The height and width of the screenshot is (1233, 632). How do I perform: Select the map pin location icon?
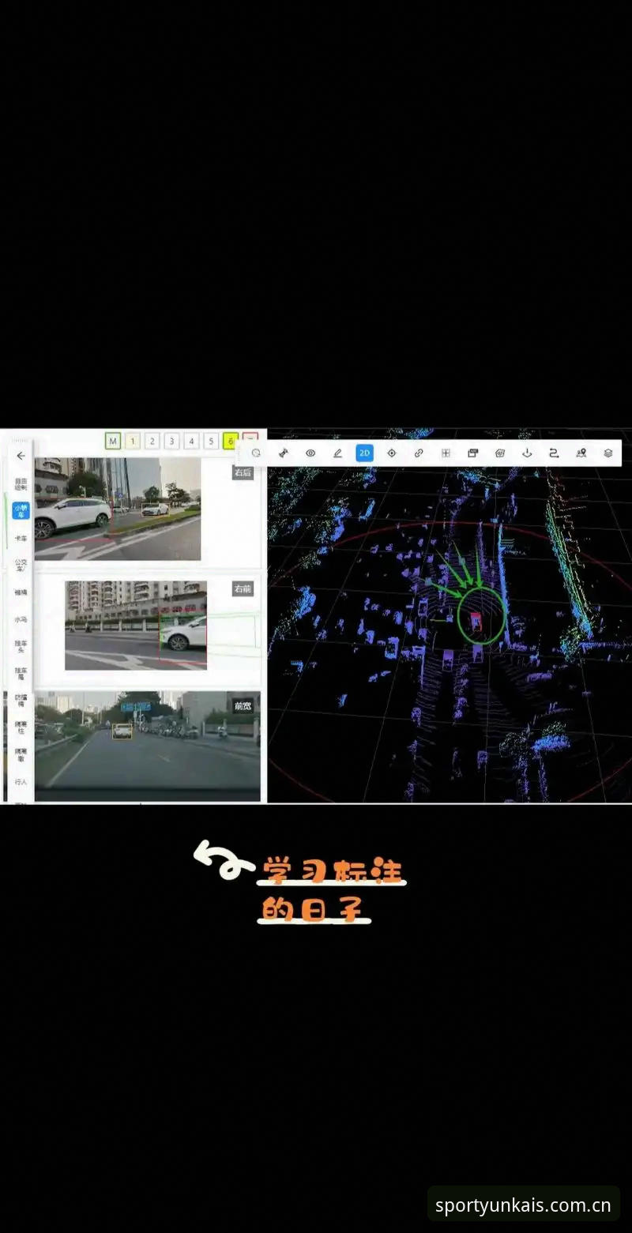pyautogui.click(x=581, y=453)
